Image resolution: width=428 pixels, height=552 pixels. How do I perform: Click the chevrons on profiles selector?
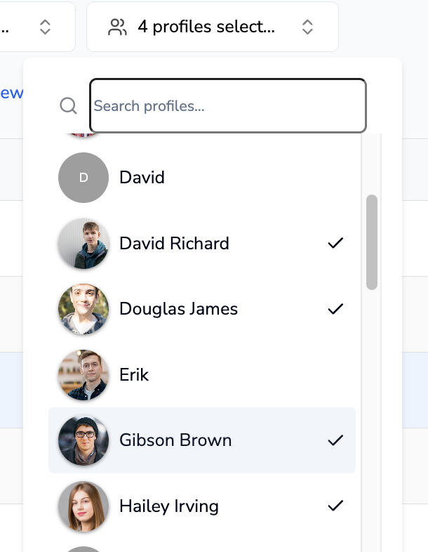(307, 27)
